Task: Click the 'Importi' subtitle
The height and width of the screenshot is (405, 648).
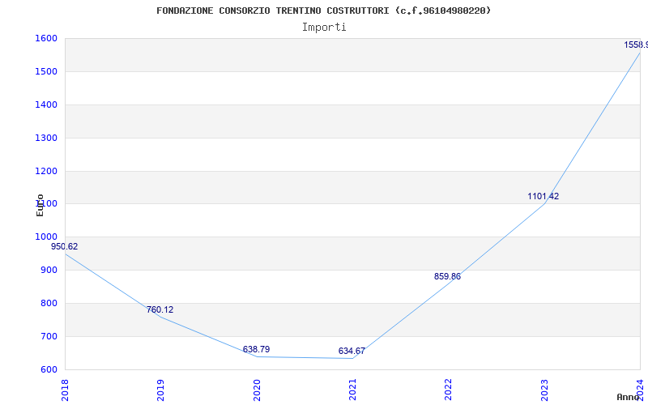Action: coord(323,28)
